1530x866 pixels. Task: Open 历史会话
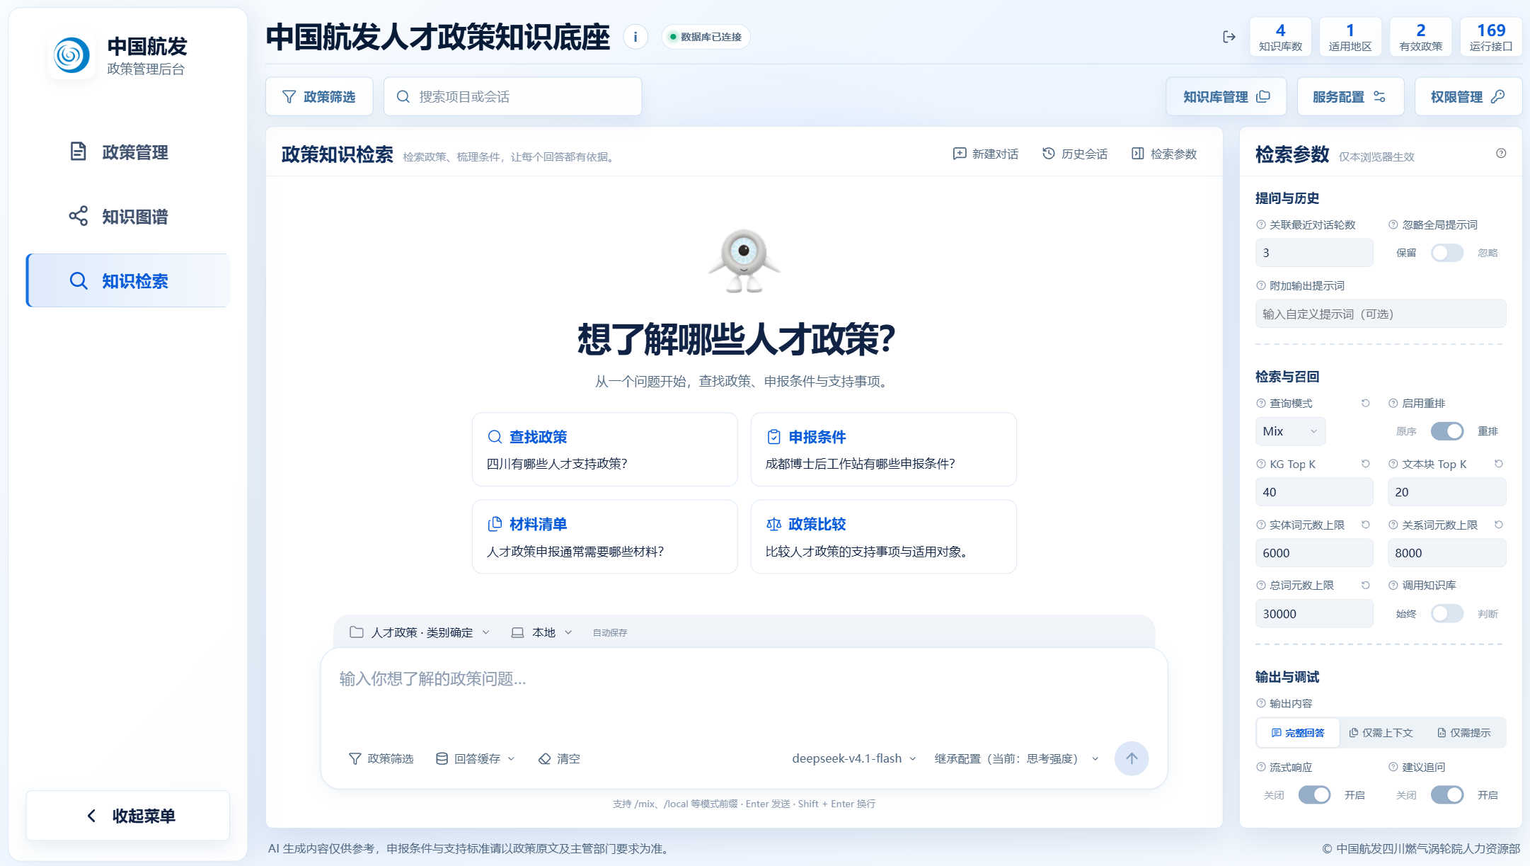(1075, 154)
